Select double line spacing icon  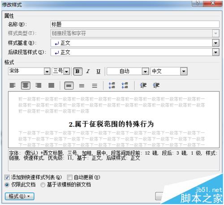(95, 85)
